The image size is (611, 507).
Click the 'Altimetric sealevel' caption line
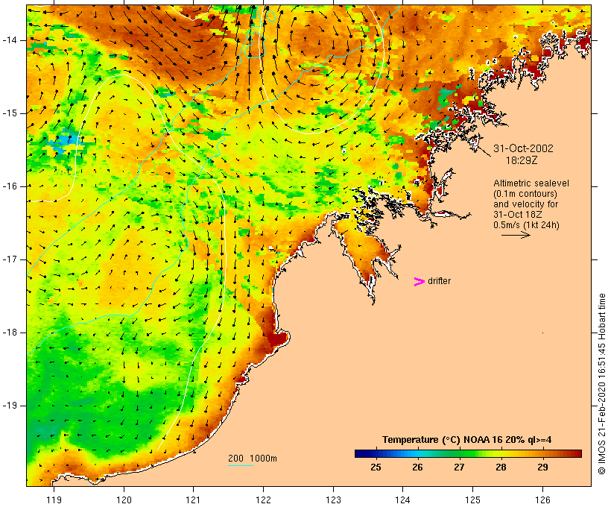(531, 183)
